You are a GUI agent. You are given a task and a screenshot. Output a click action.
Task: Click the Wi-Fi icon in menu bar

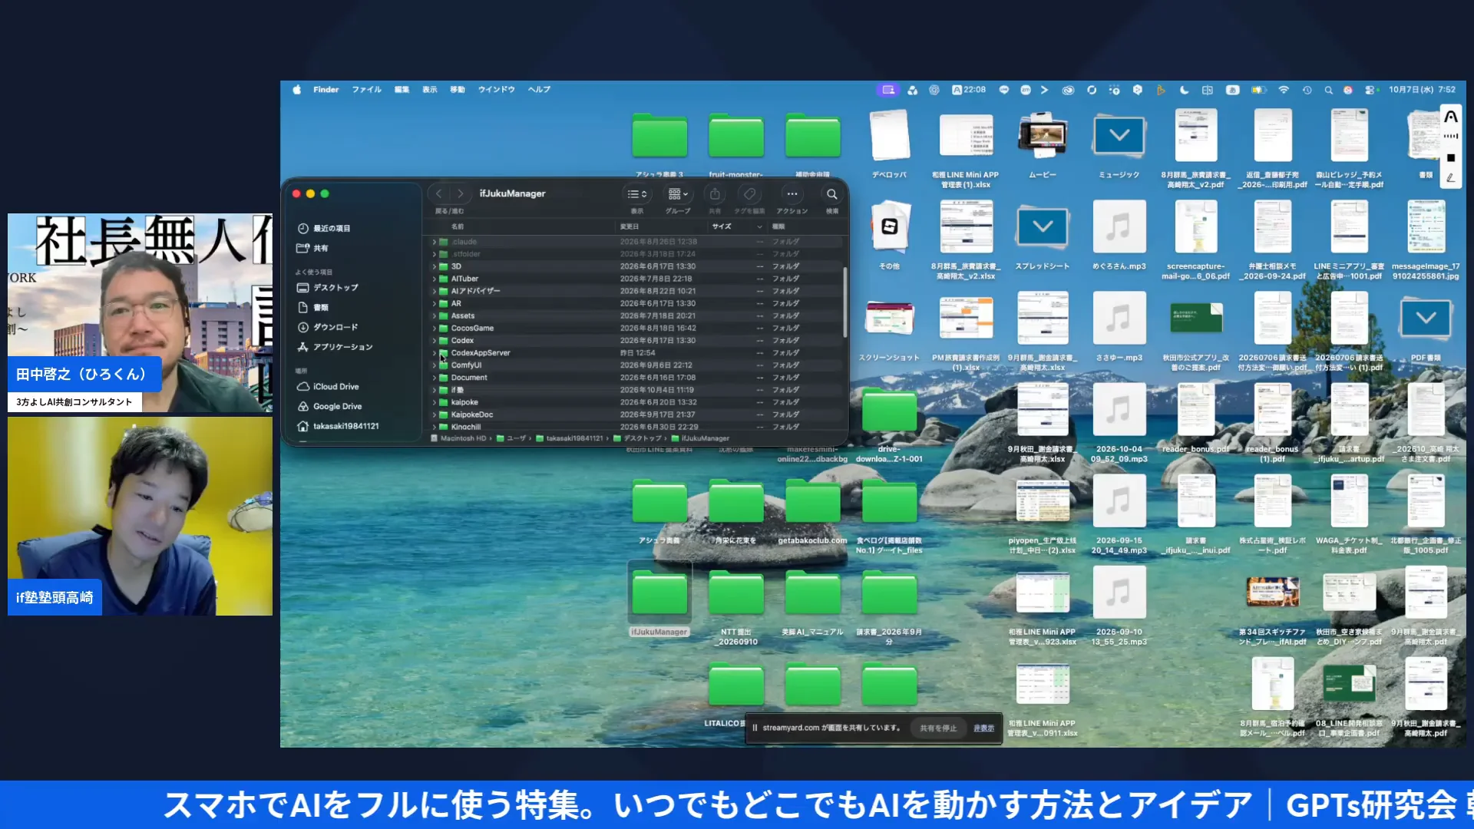pyautogui.click(x=1284, y=90)
